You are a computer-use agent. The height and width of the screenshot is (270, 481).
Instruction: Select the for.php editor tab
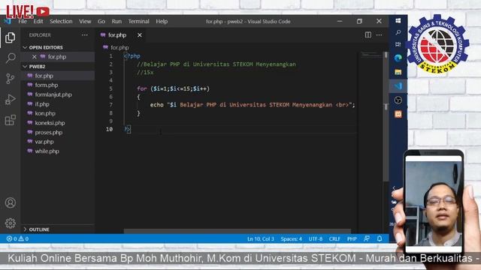[117, 35]
